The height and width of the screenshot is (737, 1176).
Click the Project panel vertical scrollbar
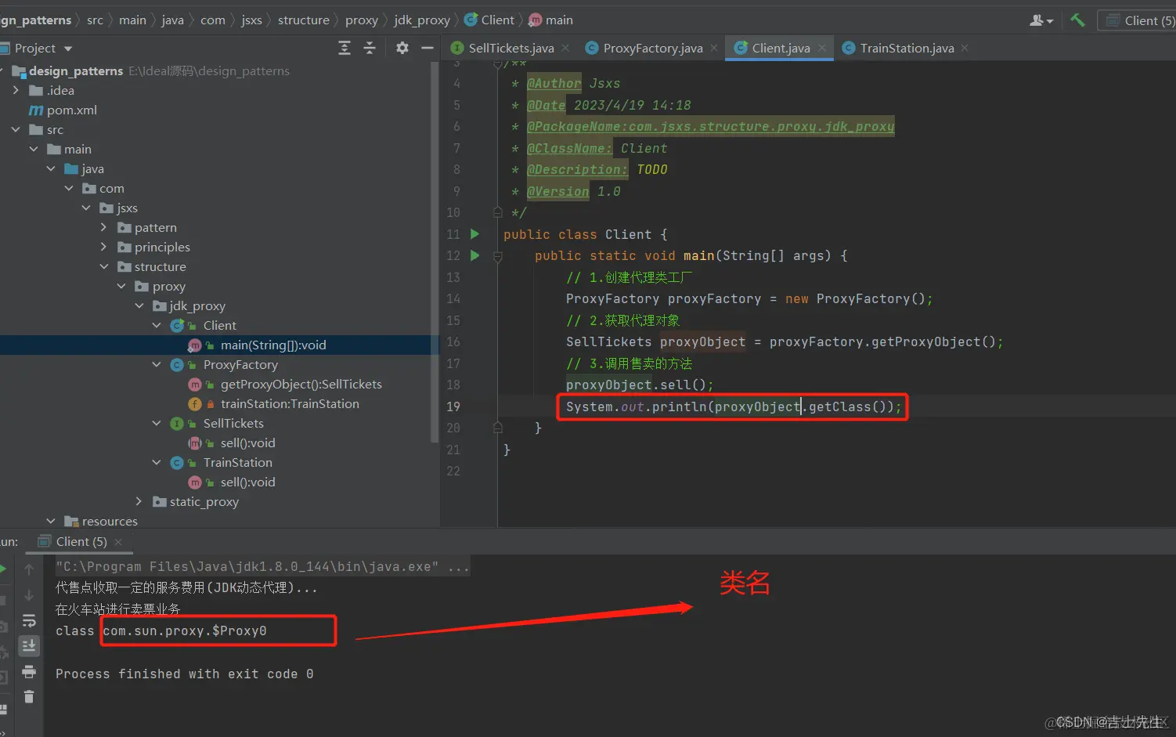(435, 251)
